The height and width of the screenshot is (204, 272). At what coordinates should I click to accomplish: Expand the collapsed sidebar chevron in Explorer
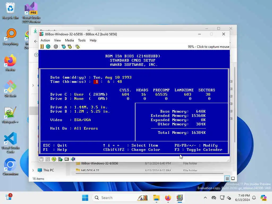[x=33, y=85]
